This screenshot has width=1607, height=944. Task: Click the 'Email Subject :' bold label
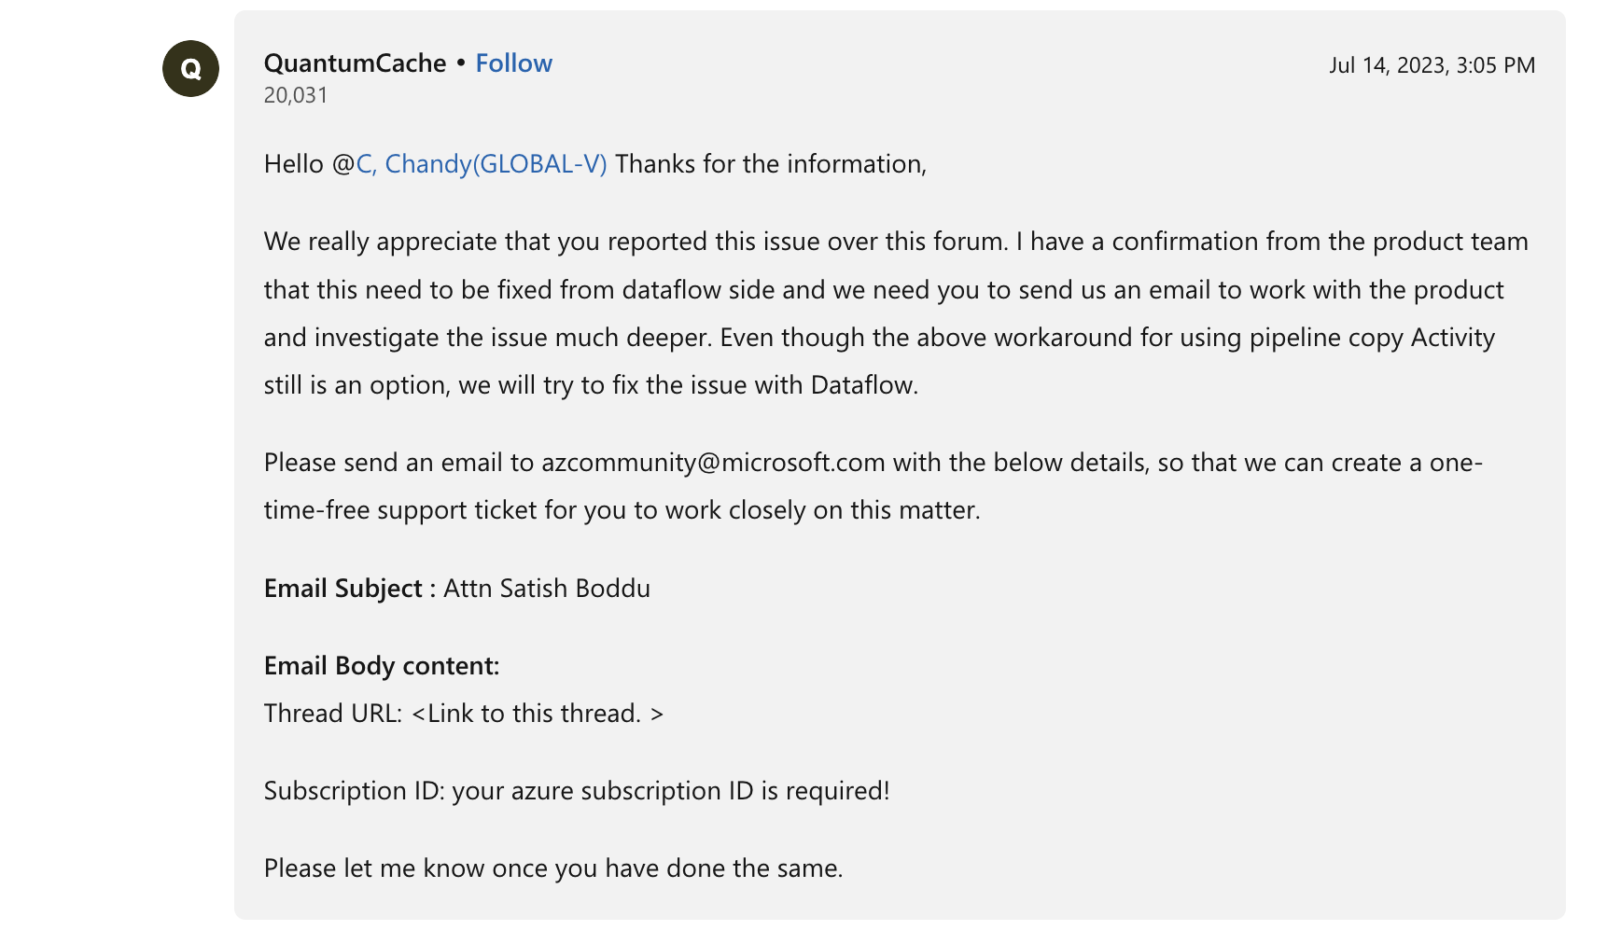click(x=349, y=589)
